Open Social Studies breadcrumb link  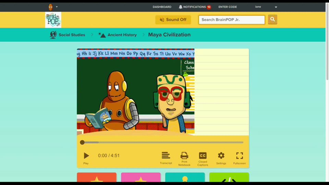(72, 35)
